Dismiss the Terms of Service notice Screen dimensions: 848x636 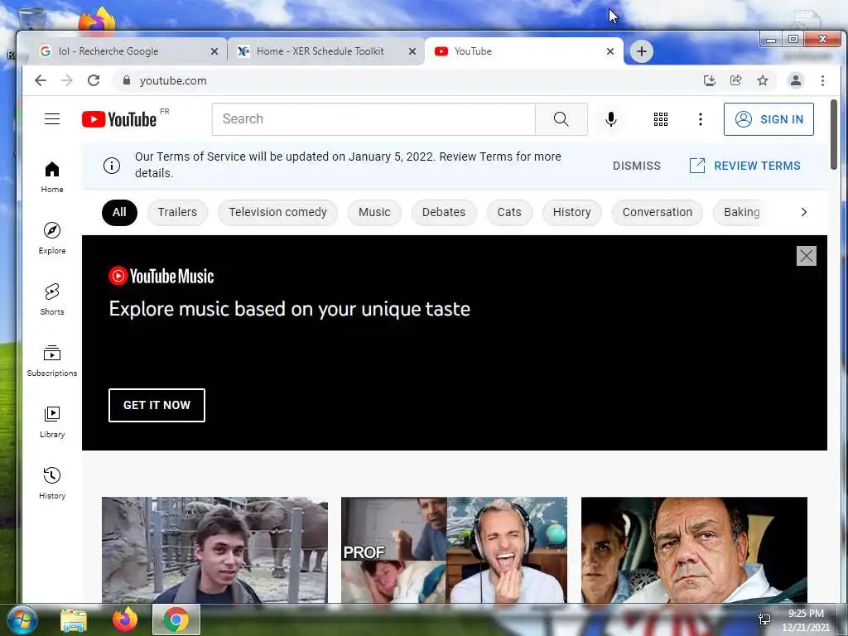pyautogui.click(x=637, y=166)
